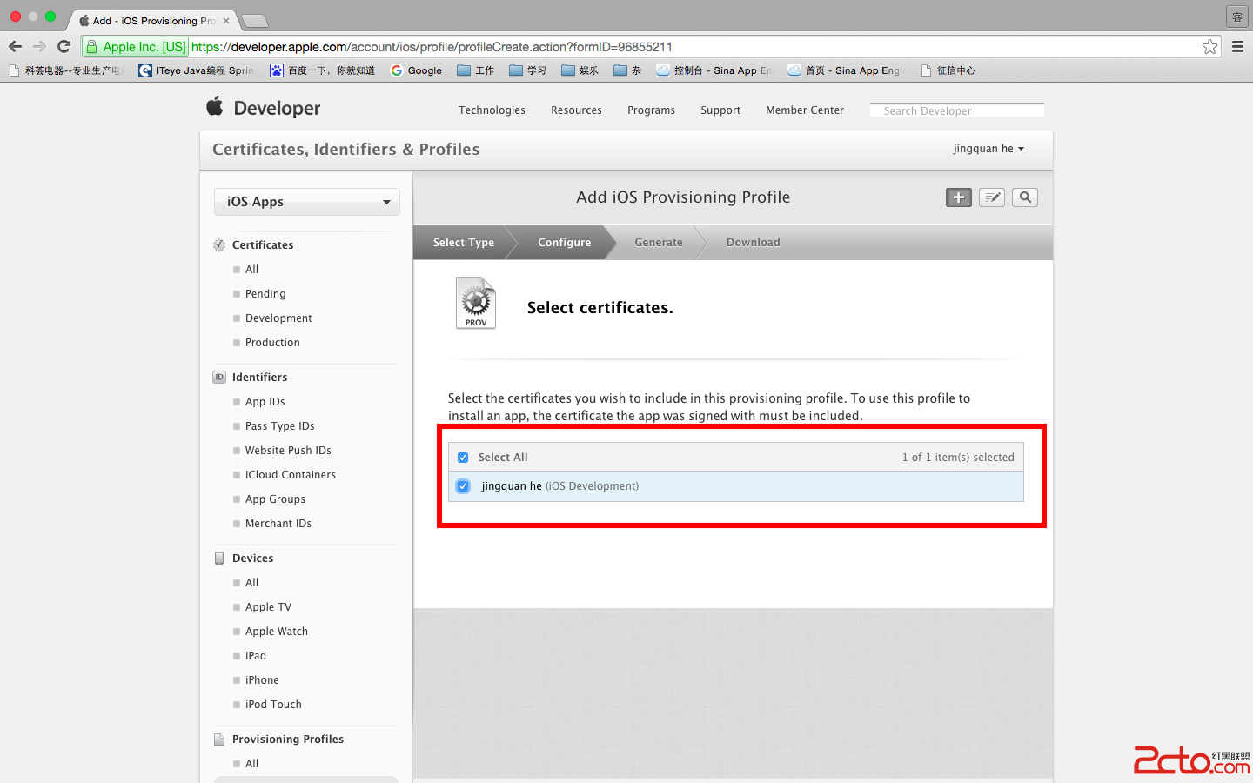This screenshot has width=1253, height=783.
Task: Click the browser reload icon
Action: (64, 47)
